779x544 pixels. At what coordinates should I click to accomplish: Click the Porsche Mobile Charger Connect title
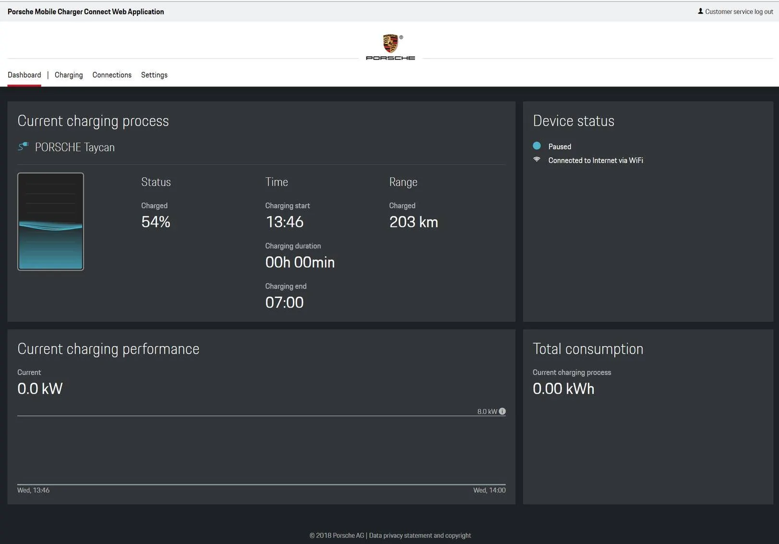click(x=85, y=12)
